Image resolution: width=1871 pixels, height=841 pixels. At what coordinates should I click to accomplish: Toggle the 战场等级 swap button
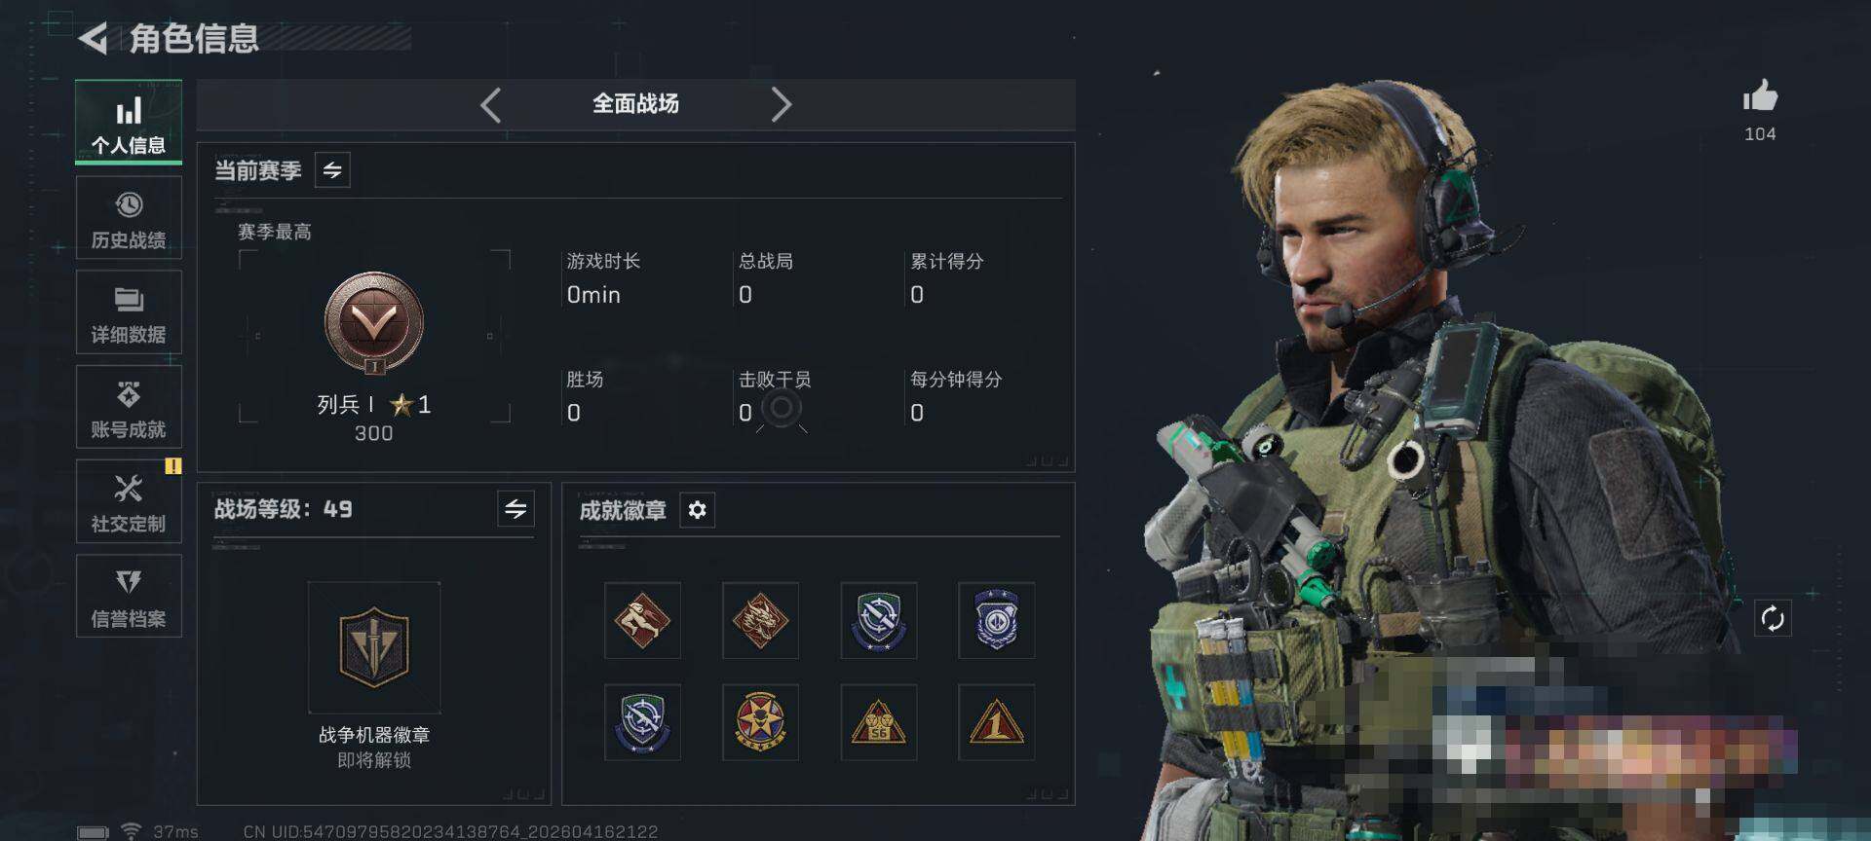pyautogui.click(x=515, y=508)
